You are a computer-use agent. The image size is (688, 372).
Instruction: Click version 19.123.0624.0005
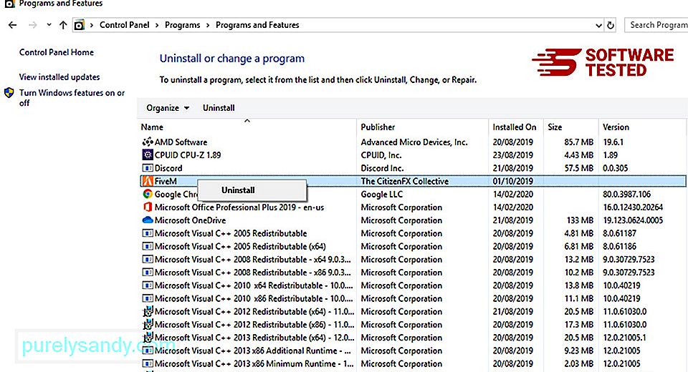tap(633, 220)
